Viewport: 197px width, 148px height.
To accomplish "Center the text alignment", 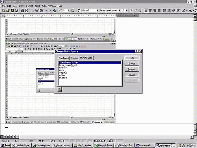I will (150, 11).
